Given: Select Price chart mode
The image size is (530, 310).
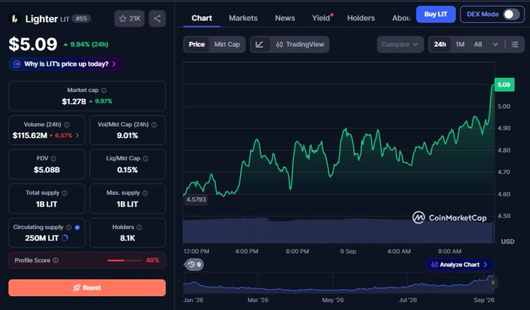Looking at the screenshot, I should (x=196, y=44).
